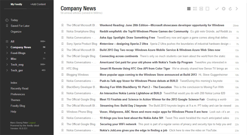Save the Nokia's JobLens article

[x=62, y=130]
